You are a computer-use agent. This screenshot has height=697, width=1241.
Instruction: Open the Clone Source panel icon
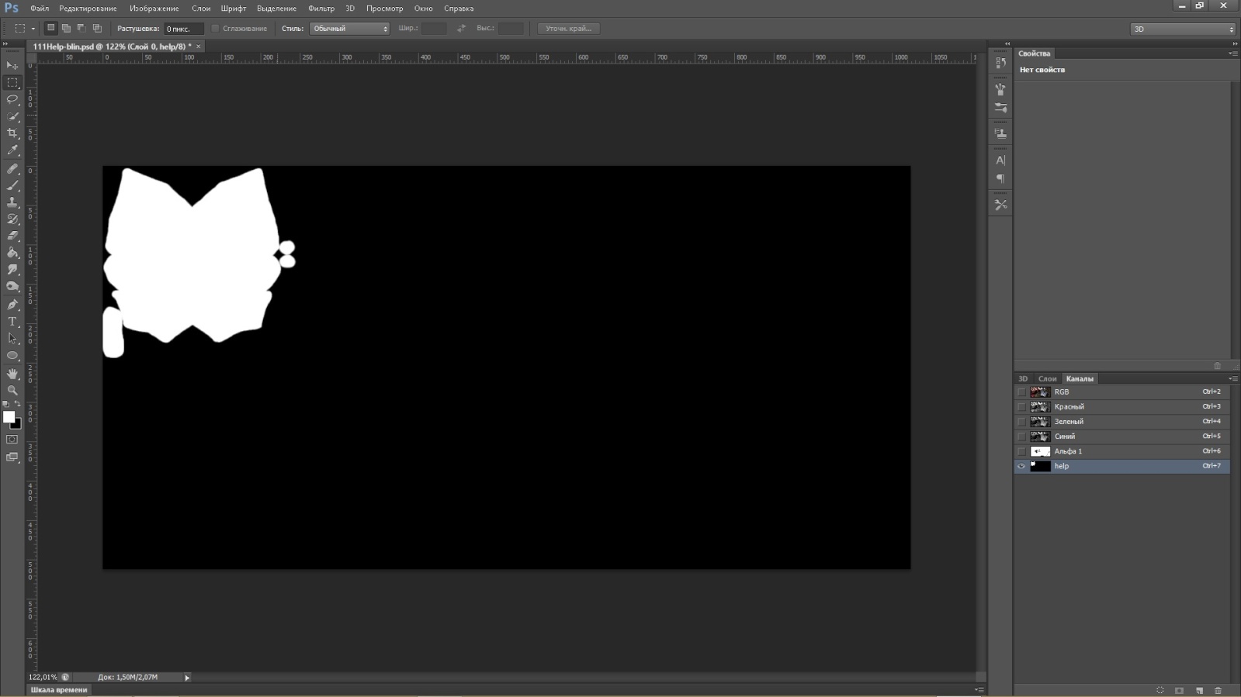(1000, 133)
